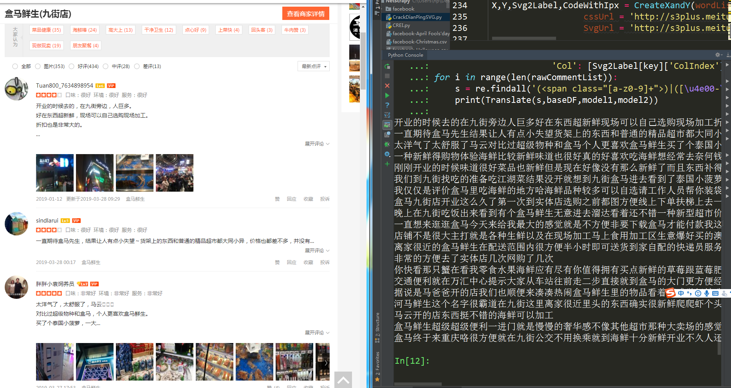Click the 查看商家详情 orange button
731x388 pixels.
305,14
